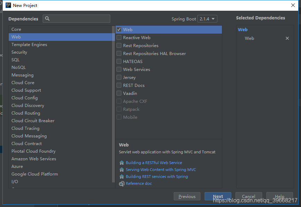Choose the SQL category

click(x=60, y=60)
